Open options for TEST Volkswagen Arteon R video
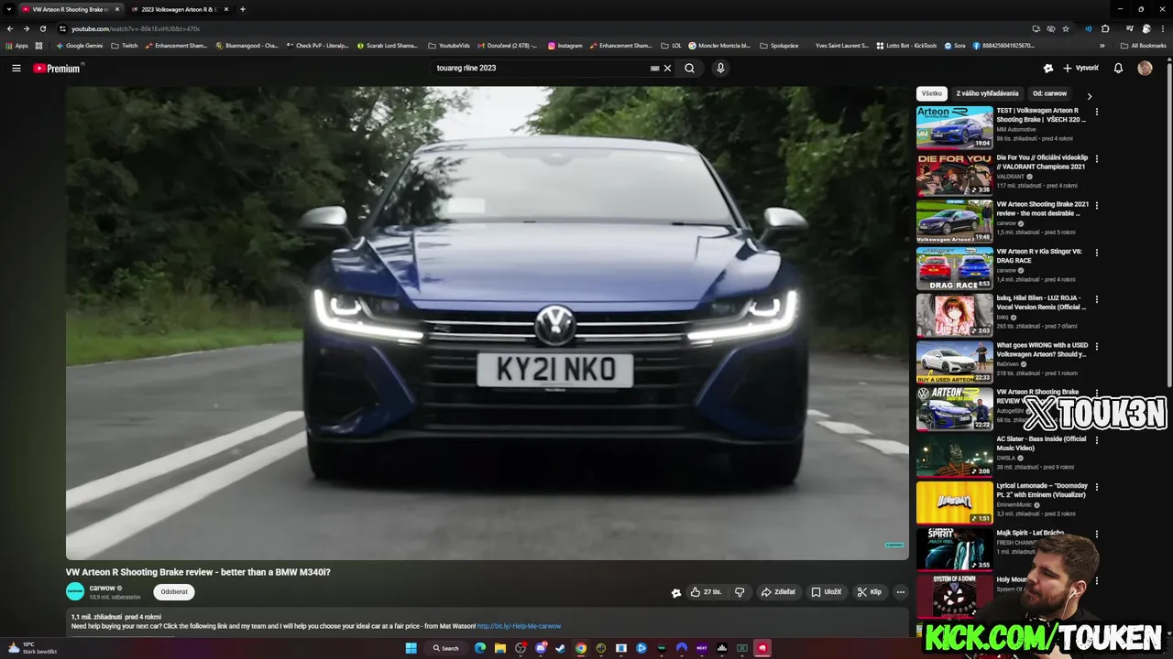The width and height of the screenshot is (1173, 659). pos(1097,112)
